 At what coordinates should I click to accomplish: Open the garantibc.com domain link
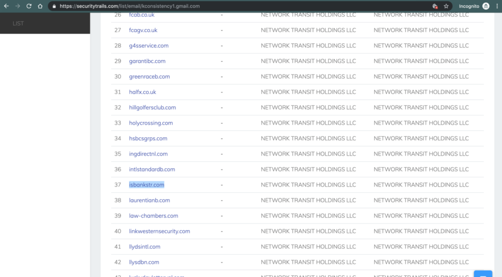[147, 61]
